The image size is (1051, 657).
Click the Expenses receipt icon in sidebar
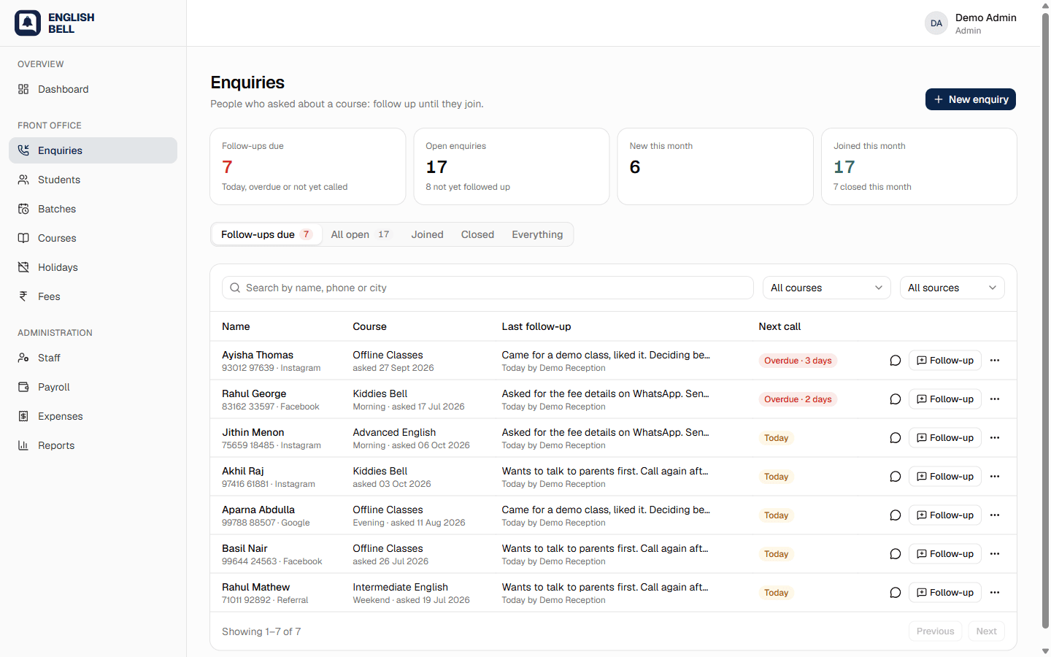[23, 416]
